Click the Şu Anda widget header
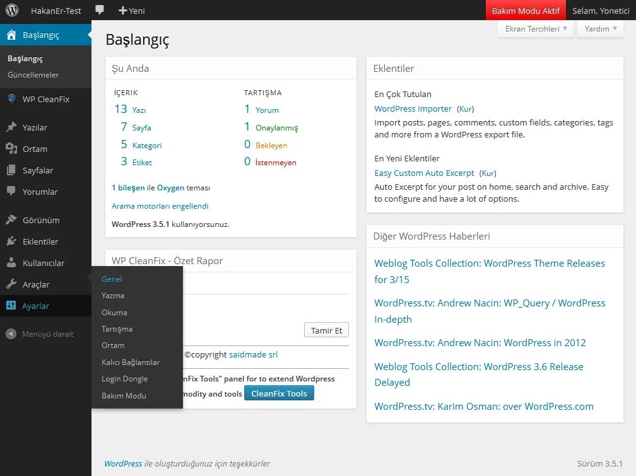Image resolution: width=636 pixels, height=476 pixels. tap(231, 68)
